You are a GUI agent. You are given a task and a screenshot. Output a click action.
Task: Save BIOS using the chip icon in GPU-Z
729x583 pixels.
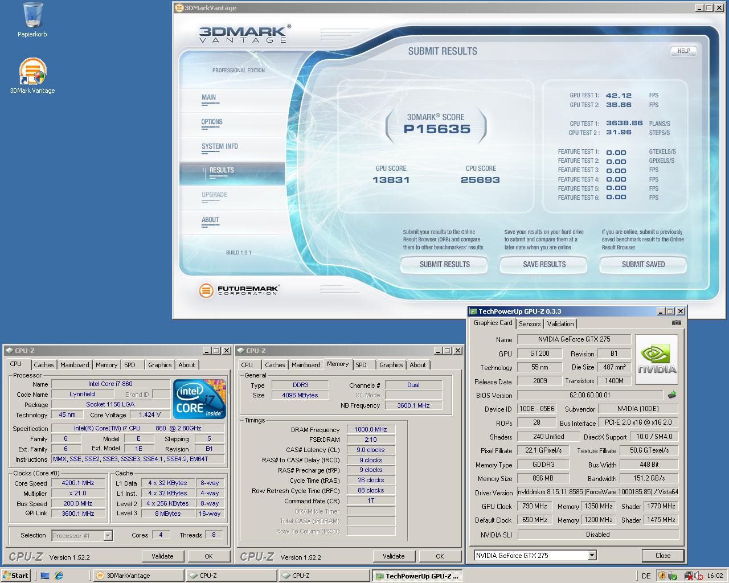click(672, 395)
